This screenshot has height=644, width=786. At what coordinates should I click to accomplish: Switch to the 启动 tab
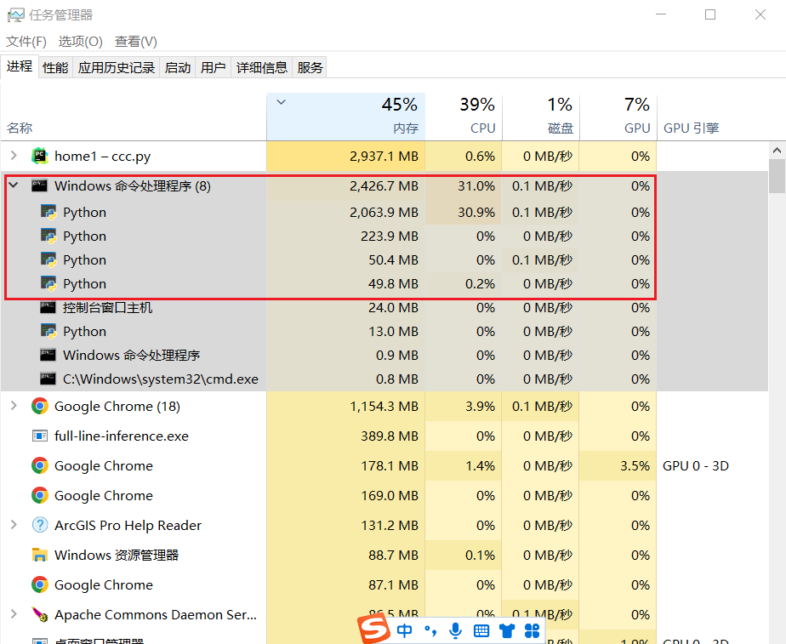(x=178, y=68)
